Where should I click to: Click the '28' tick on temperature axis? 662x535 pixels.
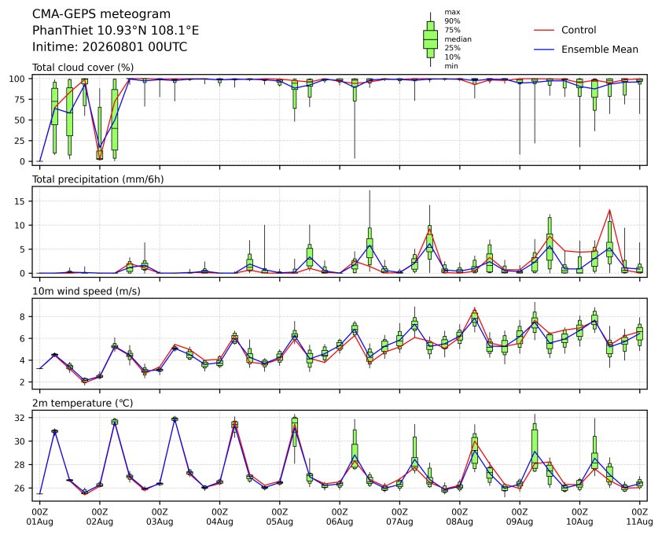click(20, 464)
